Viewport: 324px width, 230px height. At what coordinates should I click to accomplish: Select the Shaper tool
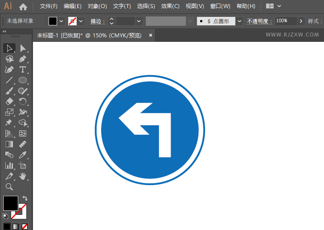[23, 91]
